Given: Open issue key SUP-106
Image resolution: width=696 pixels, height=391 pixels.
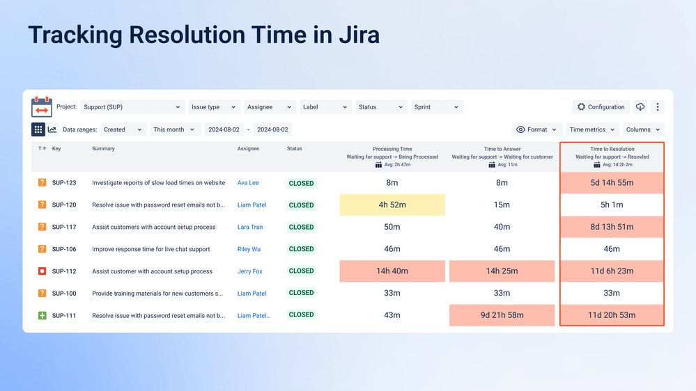Looking at the screenshot, I should coord(64,249).
